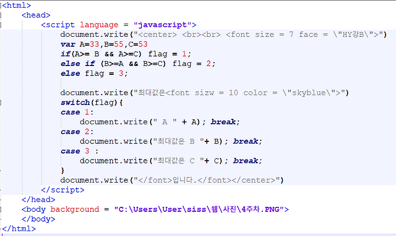Viewport: 396px width, 236px height.
Task: Click the condition 'A>= B && A>=C'
Action: point(106,54)
